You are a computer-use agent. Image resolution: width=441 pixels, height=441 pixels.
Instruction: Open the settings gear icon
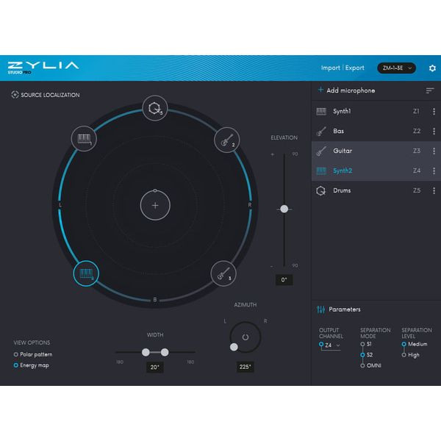pyautogui.click(x=432, y=68)
